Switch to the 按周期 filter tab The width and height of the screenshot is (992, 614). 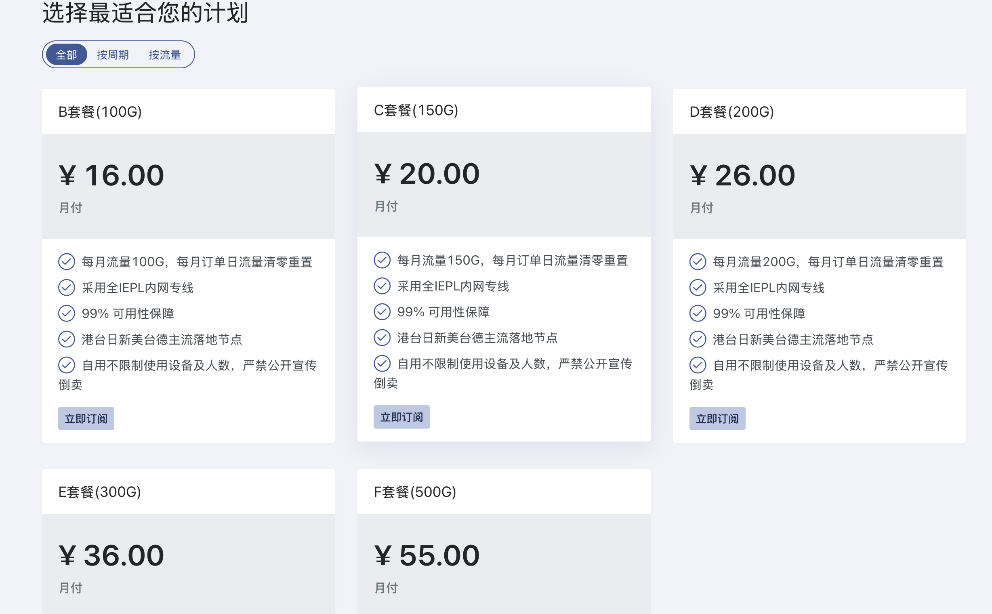pos(112,55)
